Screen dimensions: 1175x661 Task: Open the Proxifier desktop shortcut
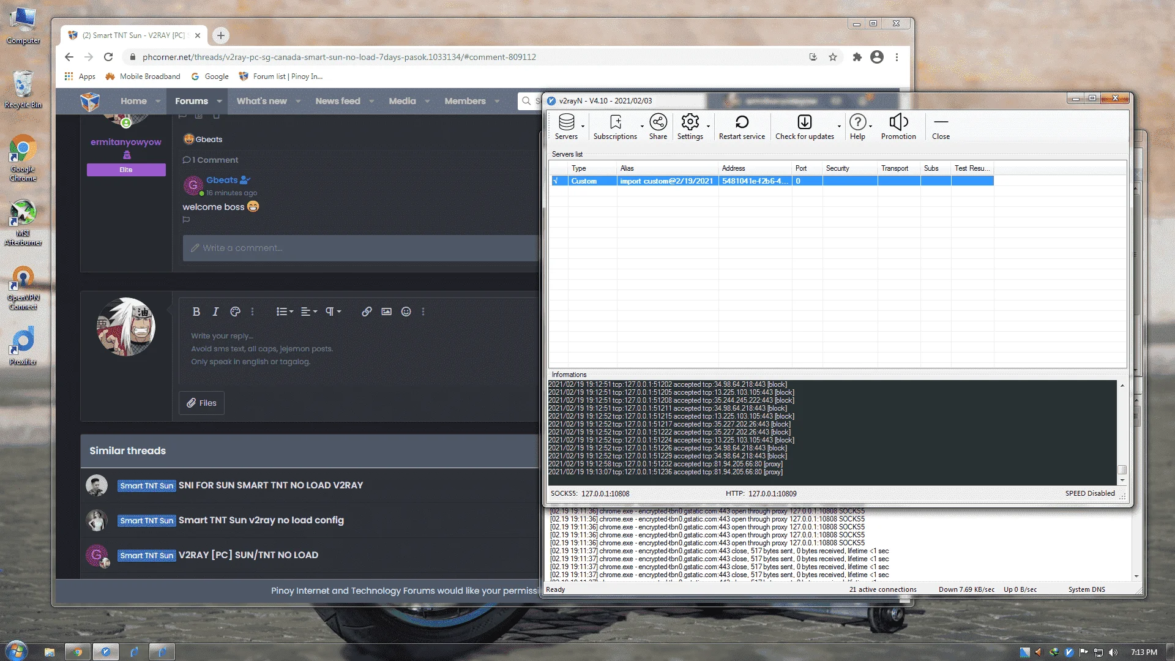click(23, 346)
